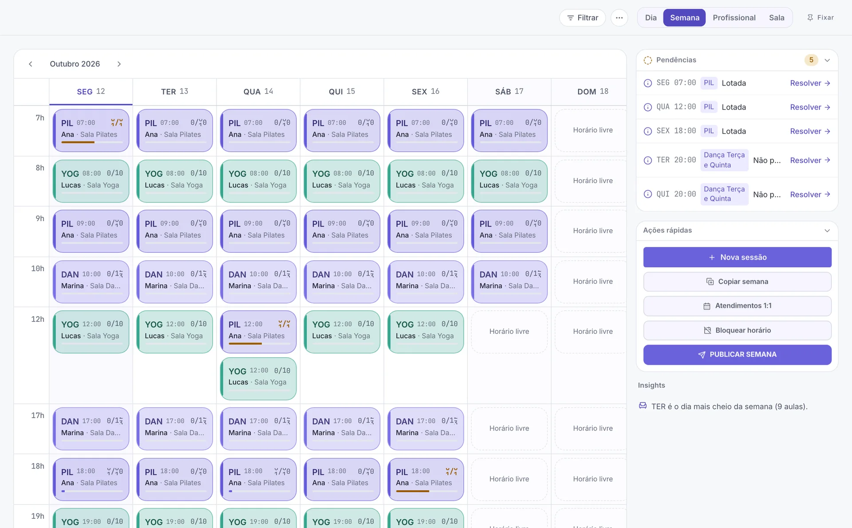
Task: Click the Insights message icon
Action: 643,406
